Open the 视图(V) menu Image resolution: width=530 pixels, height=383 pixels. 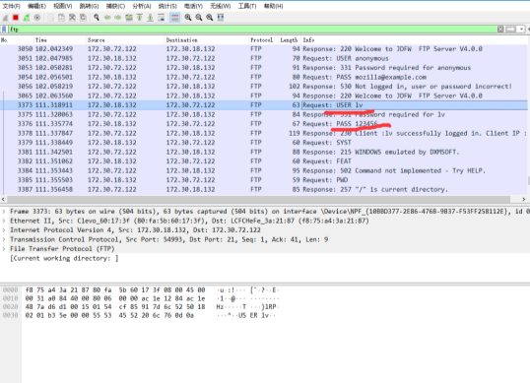click(62, 6)
